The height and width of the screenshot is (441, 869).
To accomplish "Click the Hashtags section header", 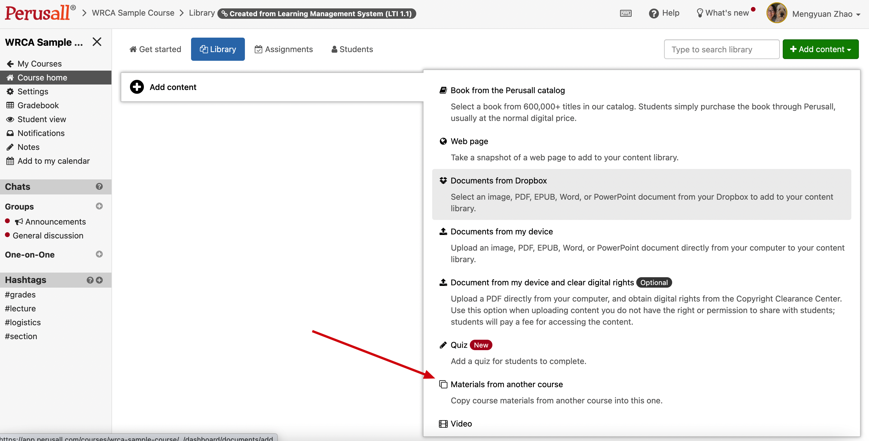I will [56, 280].
